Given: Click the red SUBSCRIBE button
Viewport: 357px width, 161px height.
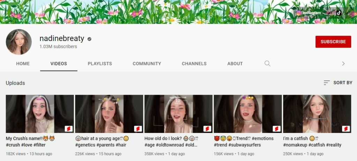Looking at the screenshot, I should (333, 42).
